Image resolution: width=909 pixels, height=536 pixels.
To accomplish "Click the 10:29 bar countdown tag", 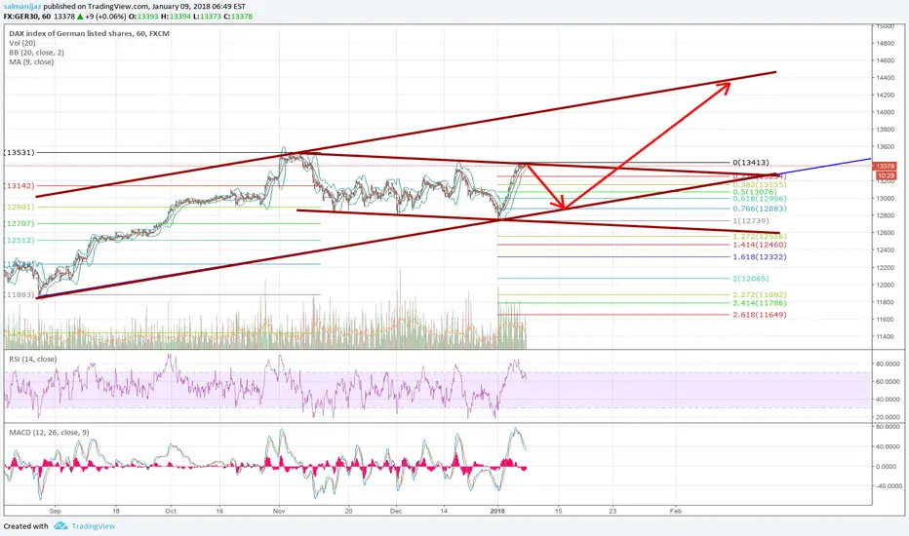I will tap(886, 175).
